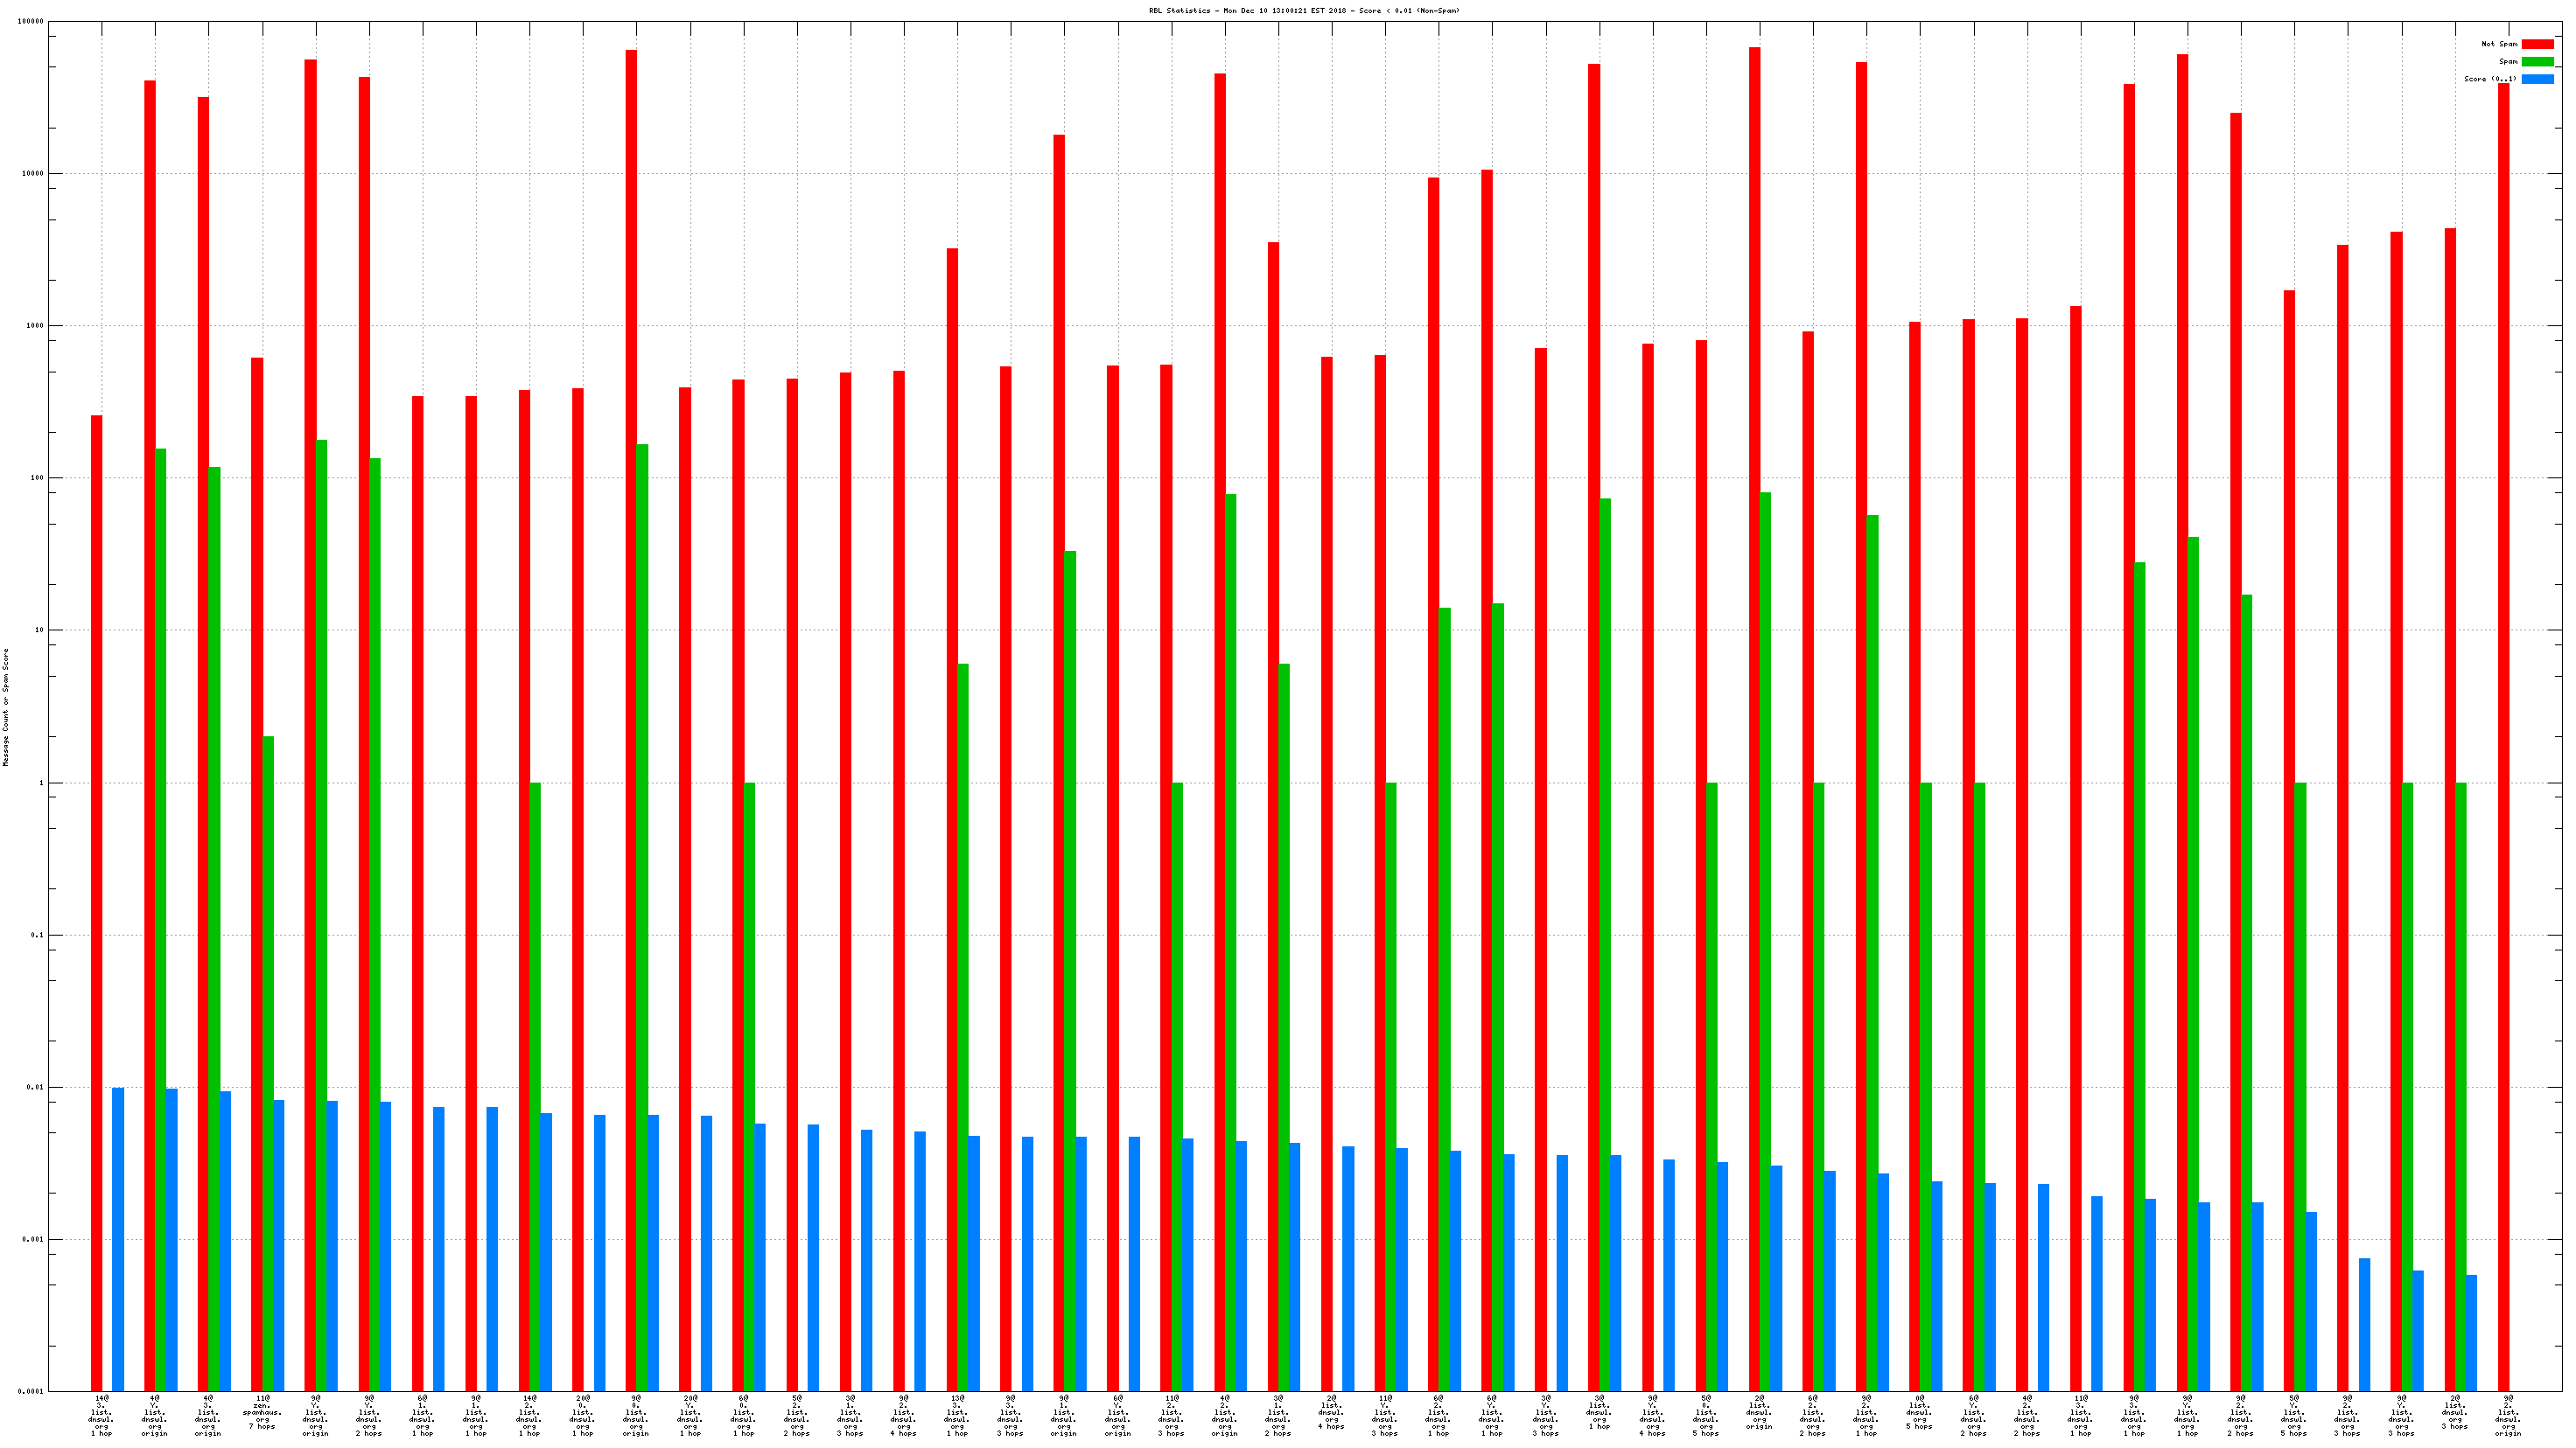Click the 0@ list.dnswl.org 5 hops label
The width and height of the screenshot is (2576, 1448).
pyautogui.click(x=1919, y=1412)
